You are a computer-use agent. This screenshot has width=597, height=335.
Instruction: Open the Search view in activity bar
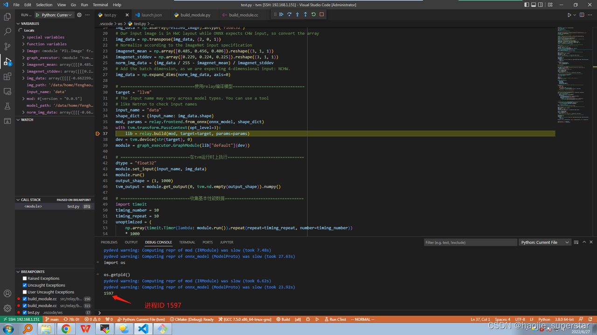point(7,32)
